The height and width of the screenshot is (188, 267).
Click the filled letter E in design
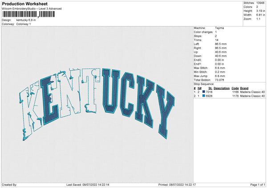coord(49,100)
